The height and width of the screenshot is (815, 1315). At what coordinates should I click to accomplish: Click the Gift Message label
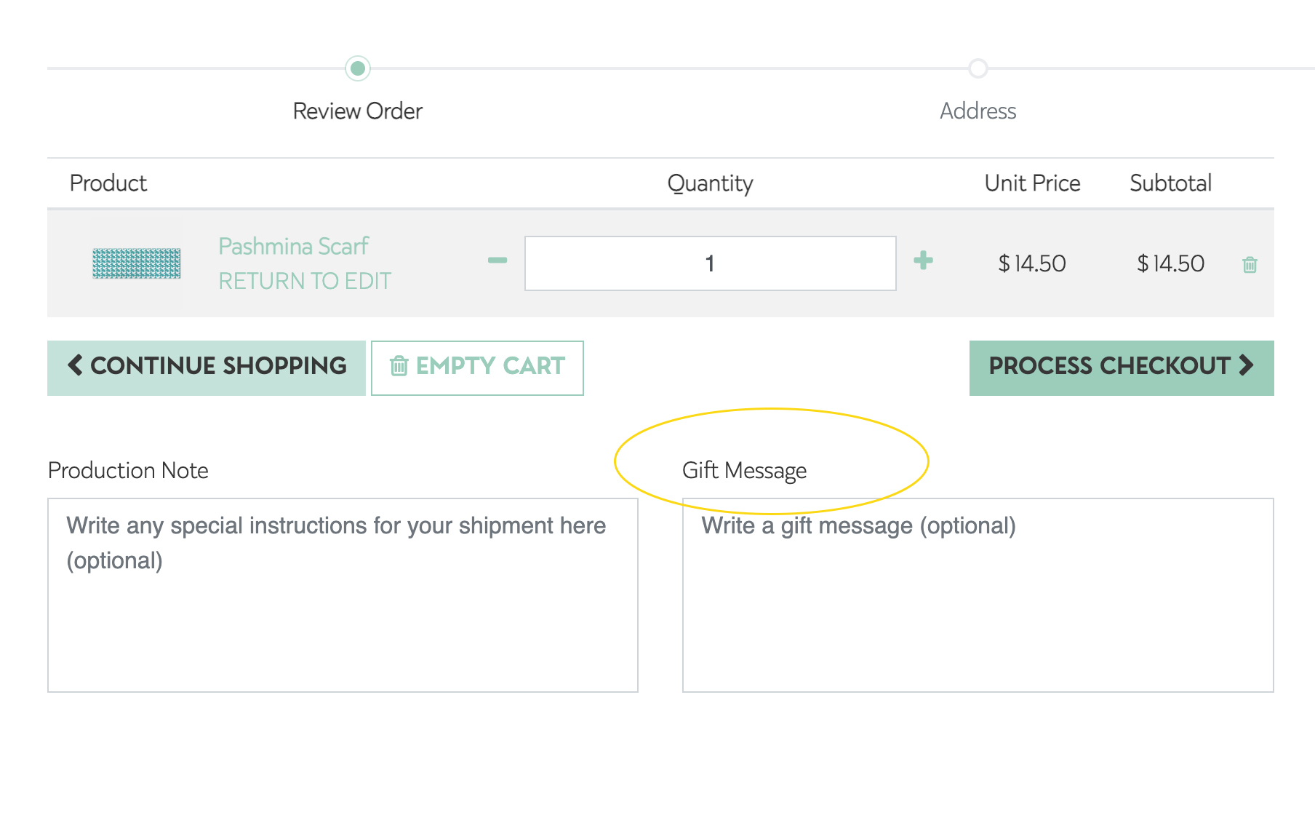pos(745,471)
